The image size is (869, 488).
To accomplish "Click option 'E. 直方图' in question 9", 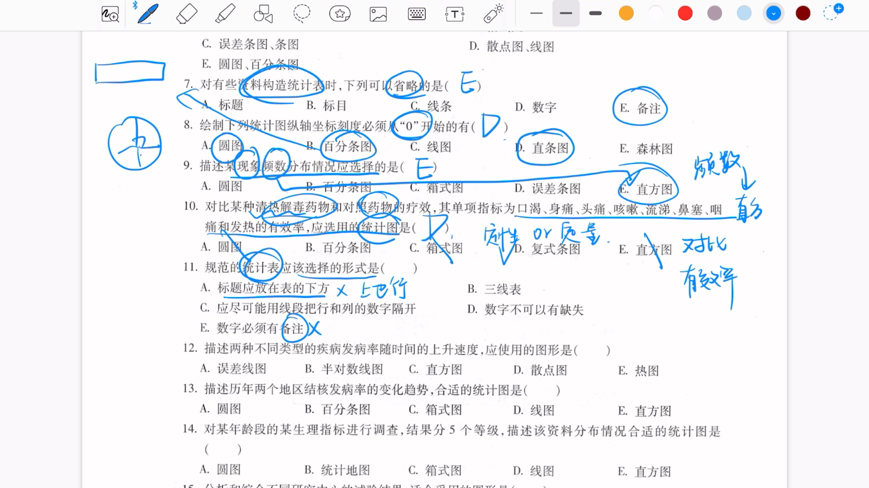I will pos(646,189).
